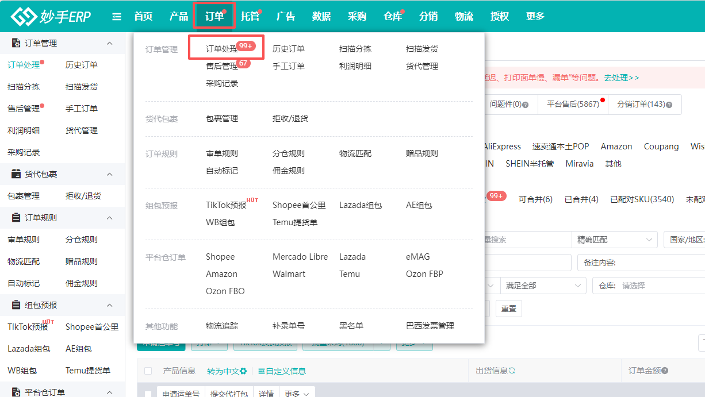The height and width of the screenshot is (397, 705).
Task: Toggle the select-all checkbox in product table header
Action: [149, 369]
